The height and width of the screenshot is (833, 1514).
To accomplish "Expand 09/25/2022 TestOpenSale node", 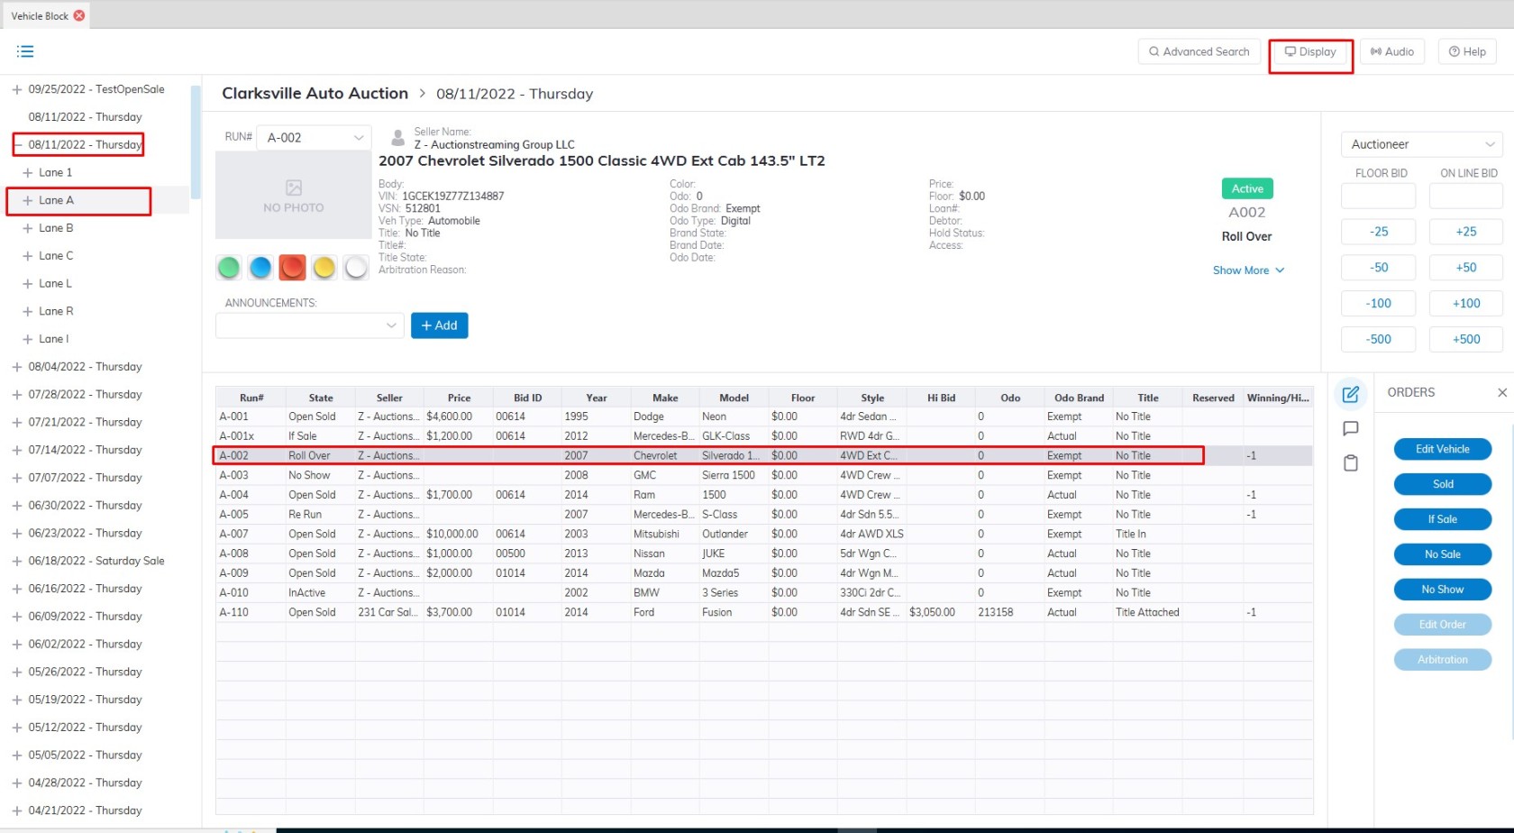I will point(16,89).
